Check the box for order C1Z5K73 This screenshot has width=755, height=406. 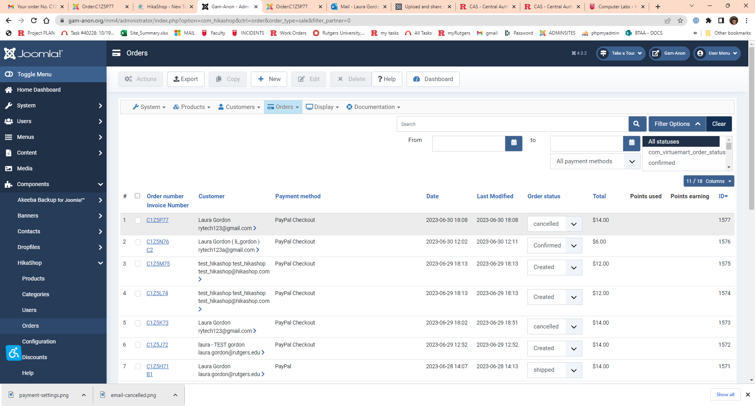(x=138, y=323)
